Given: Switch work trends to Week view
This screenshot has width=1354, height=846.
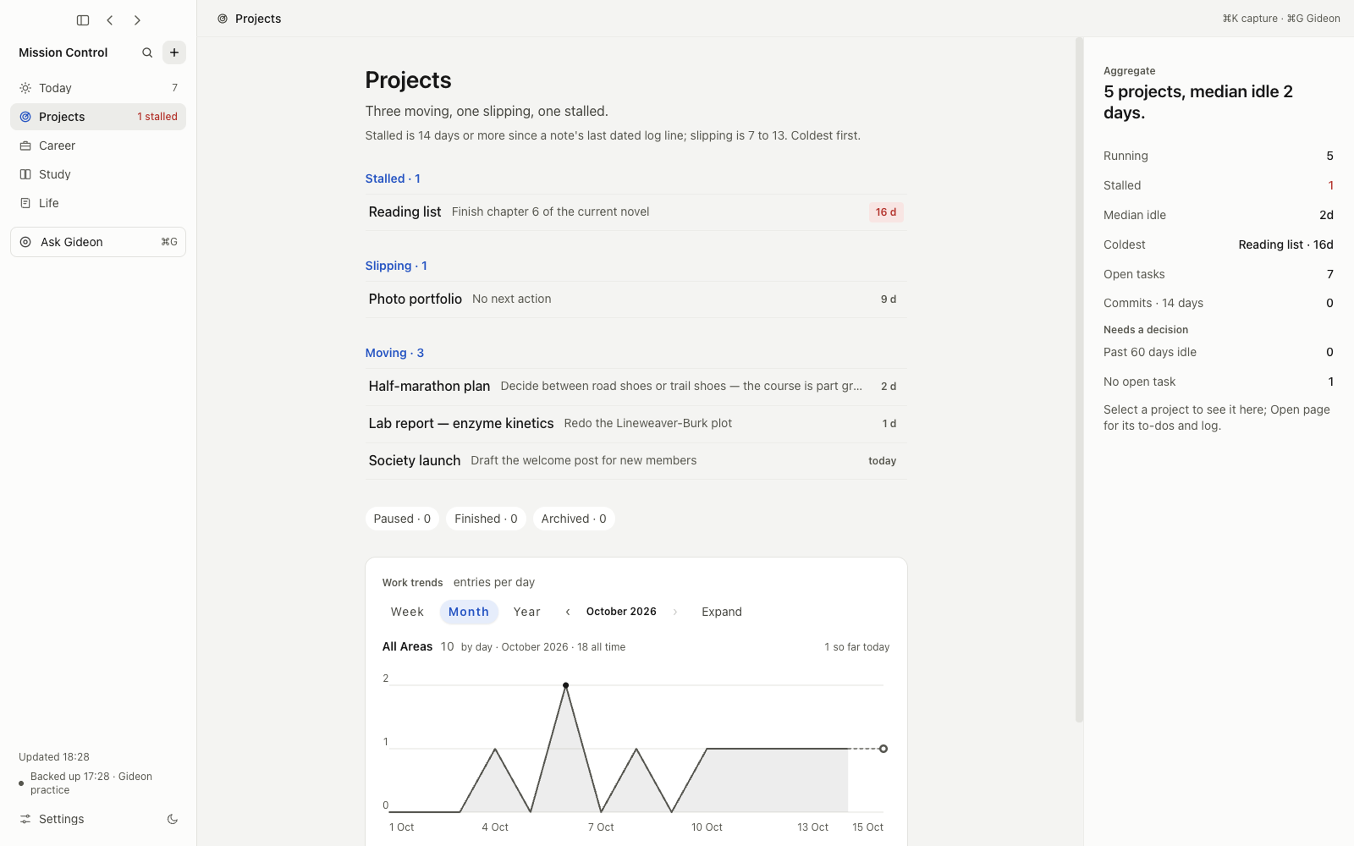Looking at the screenshot, I should pyautogui.click(x=407, y=612).
